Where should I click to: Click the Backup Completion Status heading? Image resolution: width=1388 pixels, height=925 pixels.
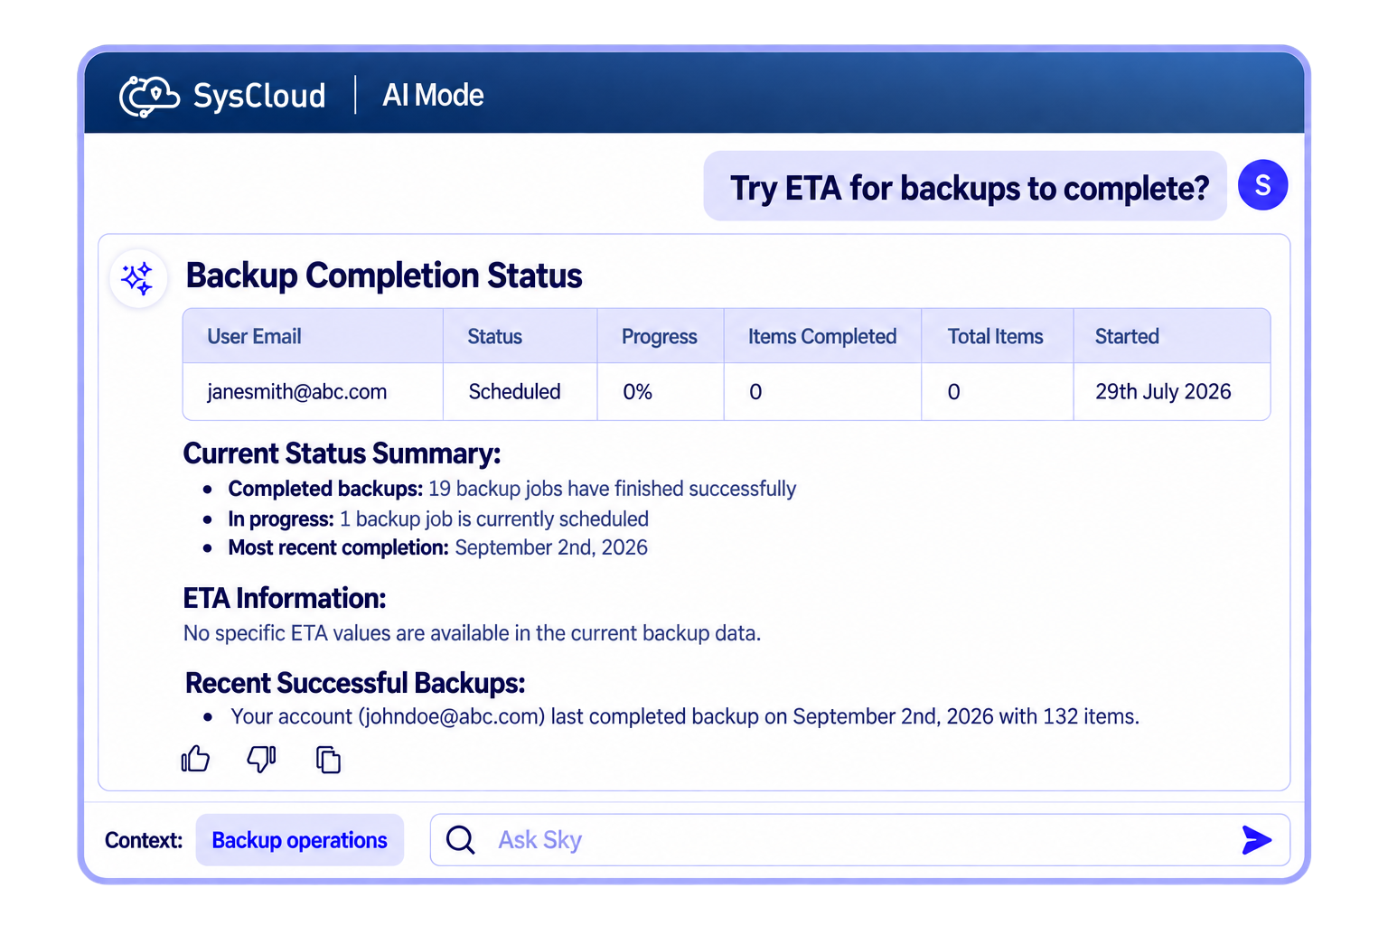pyautogui.click(x=384, y=276)
